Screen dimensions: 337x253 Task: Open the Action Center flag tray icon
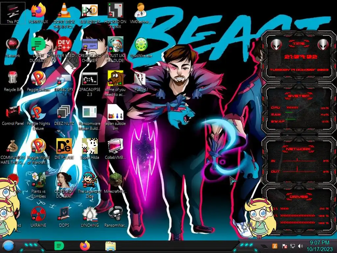click(x=284, y=246)
